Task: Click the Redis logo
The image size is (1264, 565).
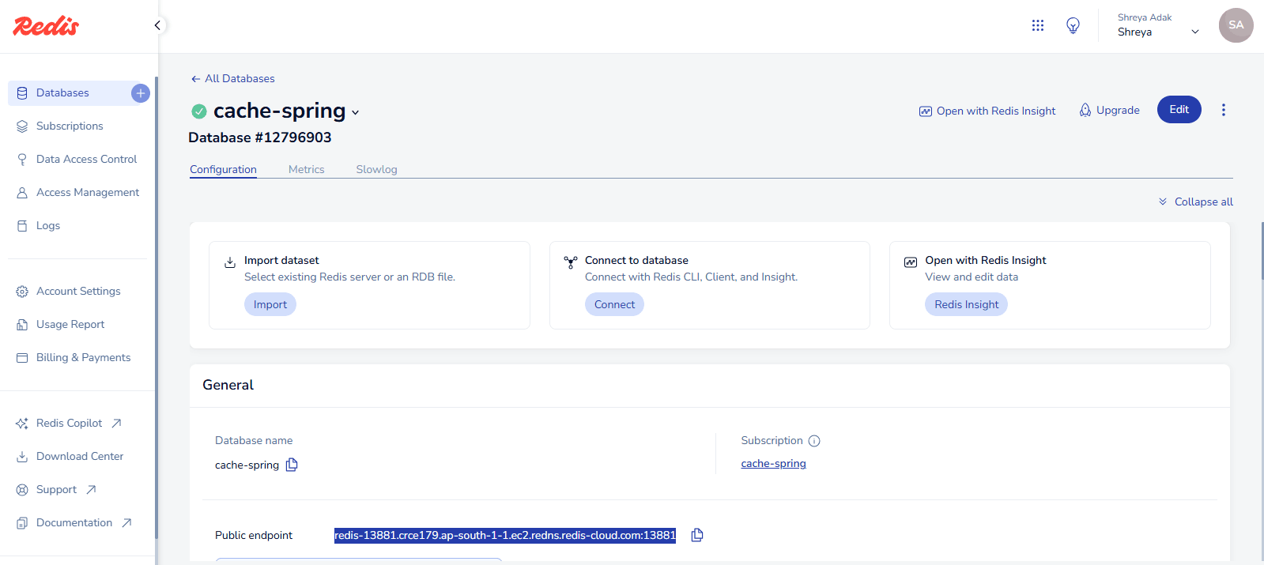Action: pyautogui.click(x=46, y=26)
